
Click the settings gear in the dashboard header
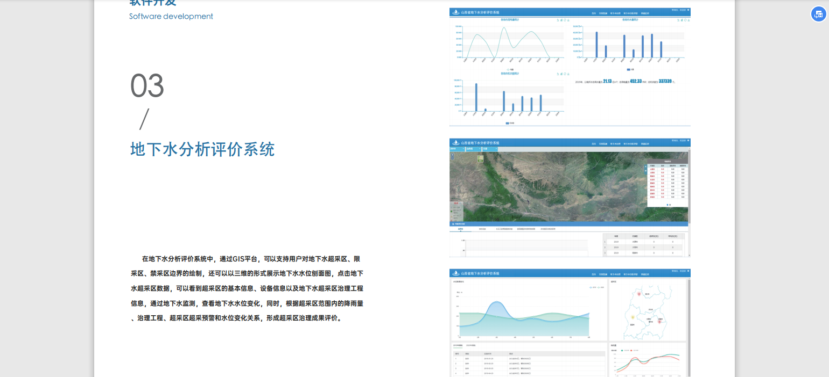tap(689, 10)
